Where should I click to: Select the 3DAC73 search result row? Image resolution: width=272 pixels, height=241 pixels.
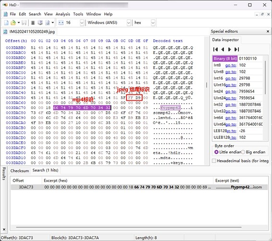click(139, 187)
